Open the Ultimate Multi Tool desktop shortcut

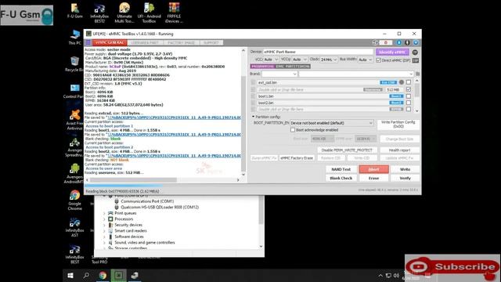pyautogui.click(x=124, y=13)
